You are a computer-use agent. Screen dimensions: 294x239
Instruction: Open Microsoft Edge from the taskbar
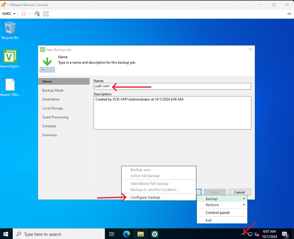(x=126, y=234)
